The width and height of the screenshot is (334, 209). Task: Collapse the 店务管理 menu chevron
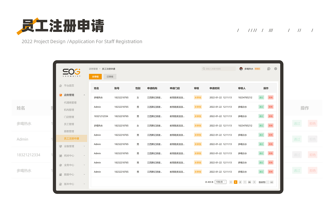(x=84, y=95)
